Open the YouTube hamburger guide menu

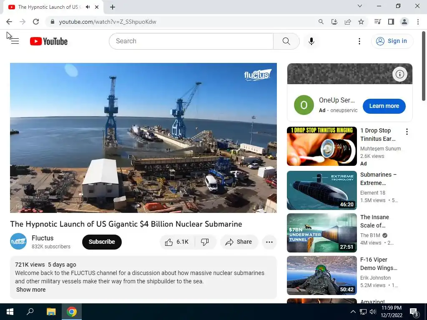click(15, 41)
